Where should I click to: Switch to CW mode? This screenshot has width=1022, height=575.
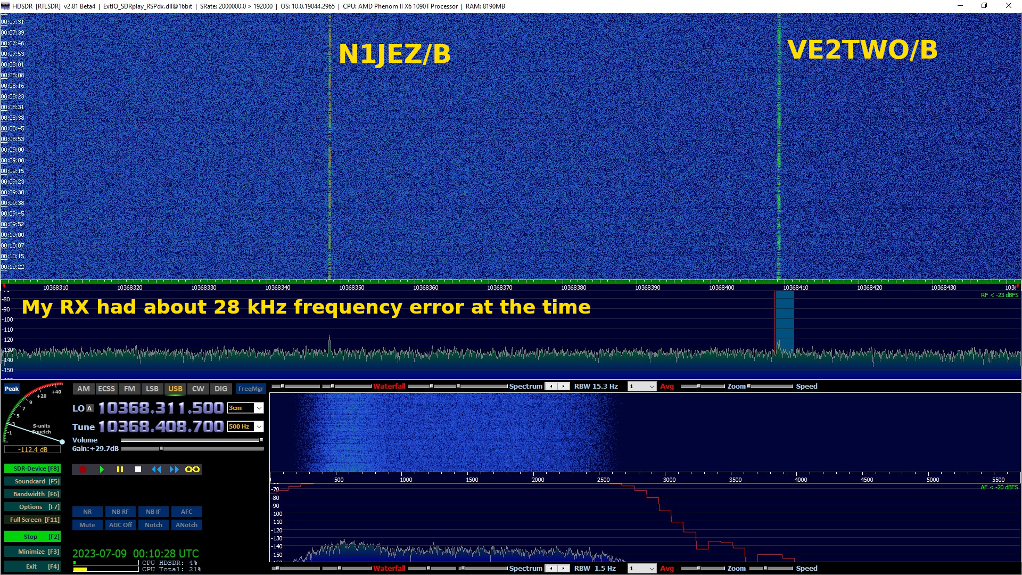click(198, 389)
